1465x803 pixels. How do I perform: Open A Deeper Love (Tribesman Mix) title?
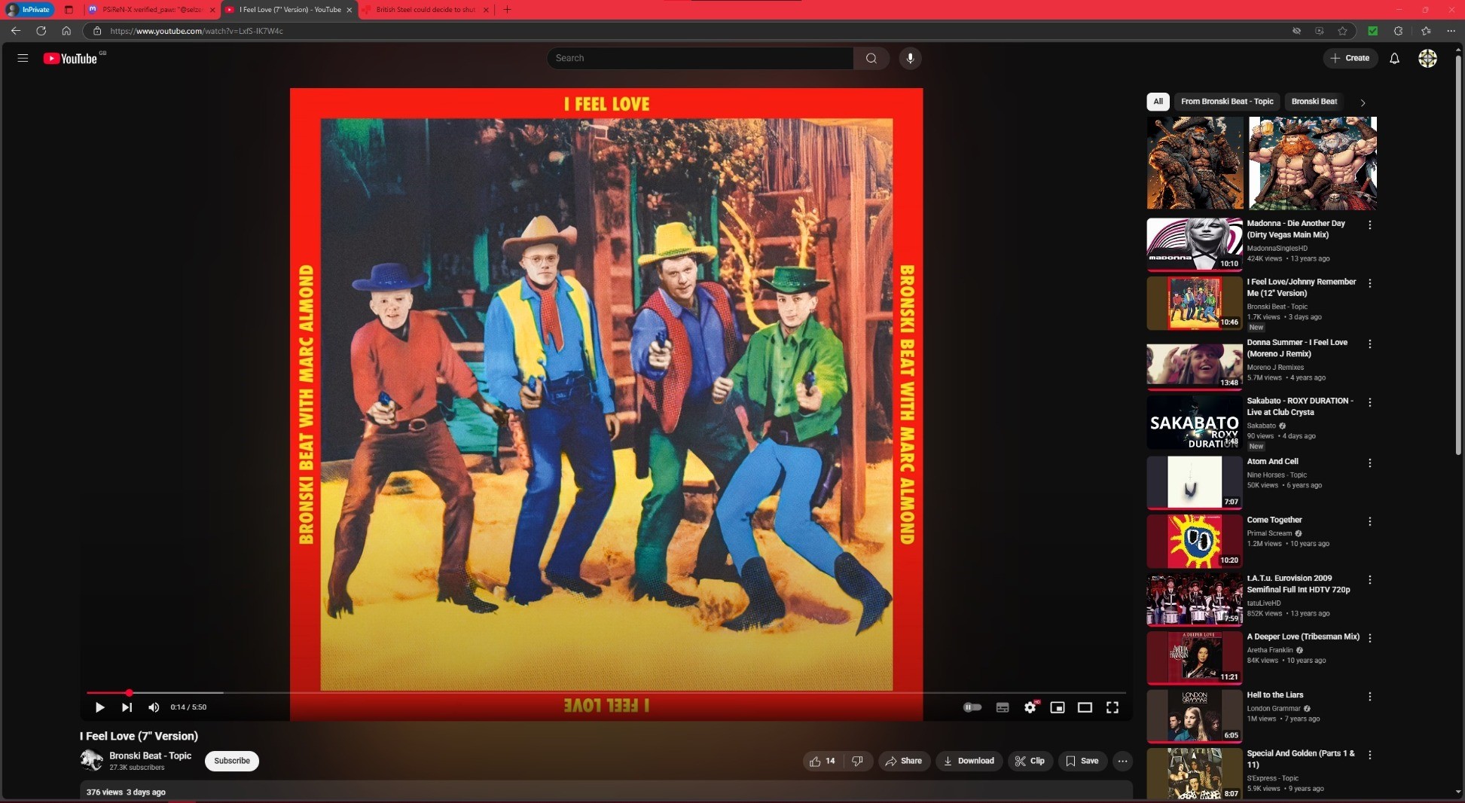point(1303,637)
